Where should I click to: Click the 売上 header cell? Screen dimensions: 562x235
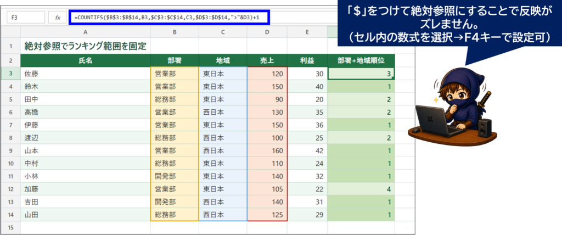click(x=267, y=60)
